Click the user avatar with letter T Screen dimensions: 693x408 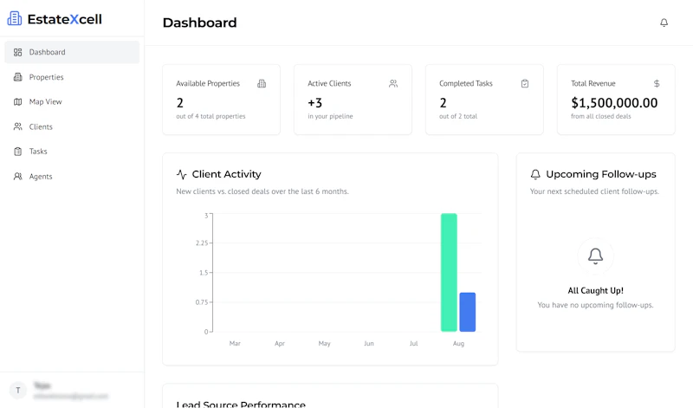point(18,391)
